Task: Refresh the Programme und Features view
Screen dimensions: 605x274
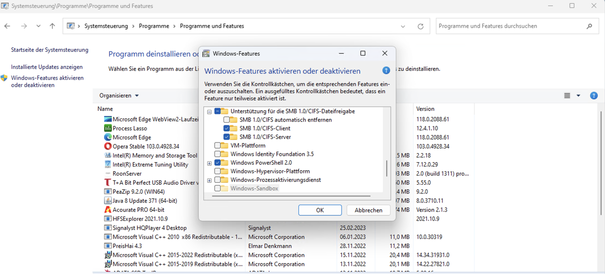Action: (x=420, y=26)
